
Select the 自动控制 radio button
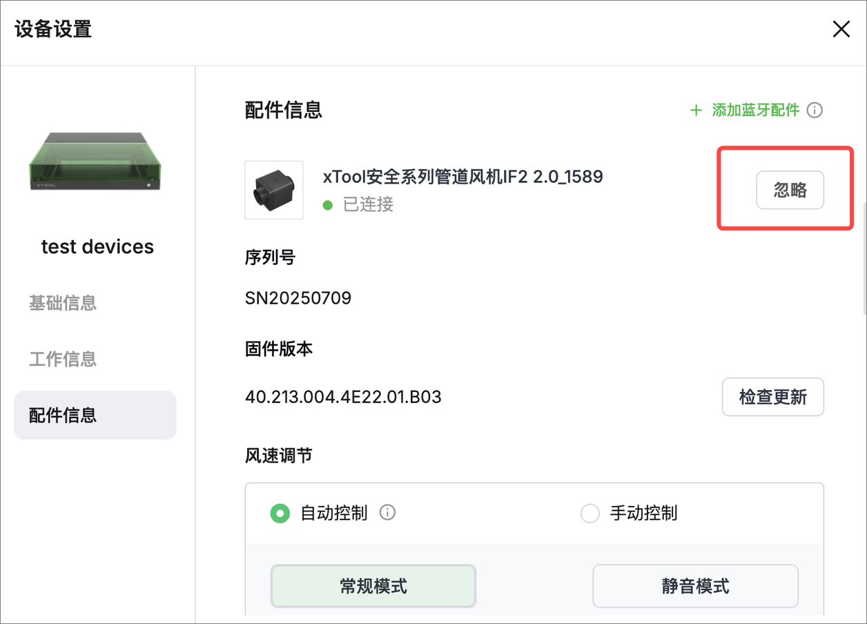coord(280,514)
